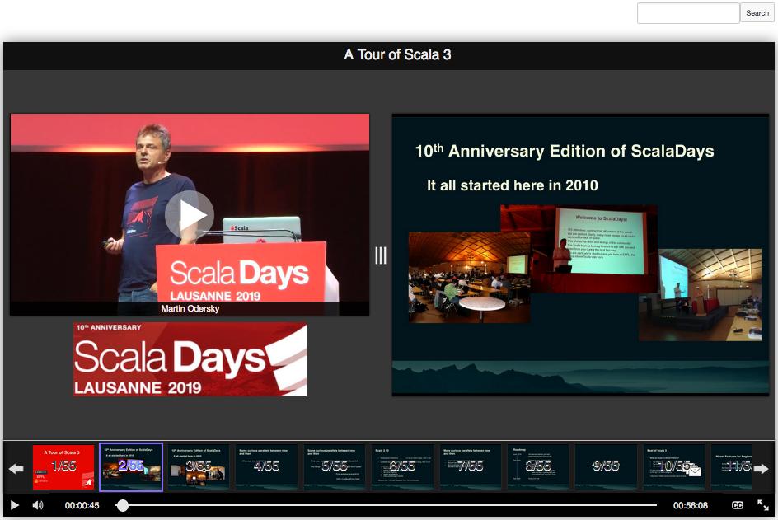This screenshot has width=778, height=520.
Task: Jump to slide thumbnail 4/55
Action: tap(266, 467)
